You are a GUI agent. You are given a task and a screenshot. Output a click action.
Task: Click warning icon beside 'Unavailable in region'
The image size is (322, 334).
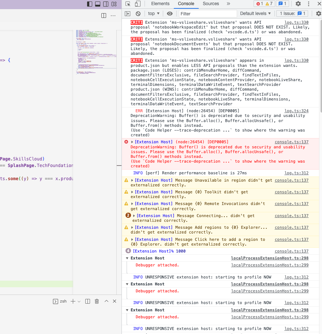click(126, 180)
